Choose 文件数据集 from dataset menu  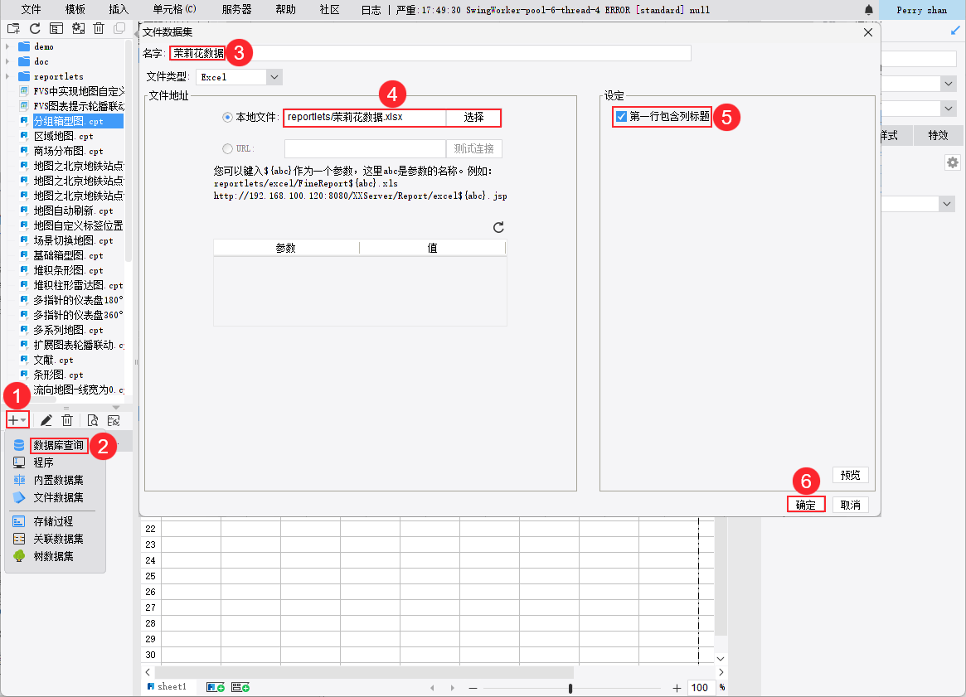tap(59, 497)
